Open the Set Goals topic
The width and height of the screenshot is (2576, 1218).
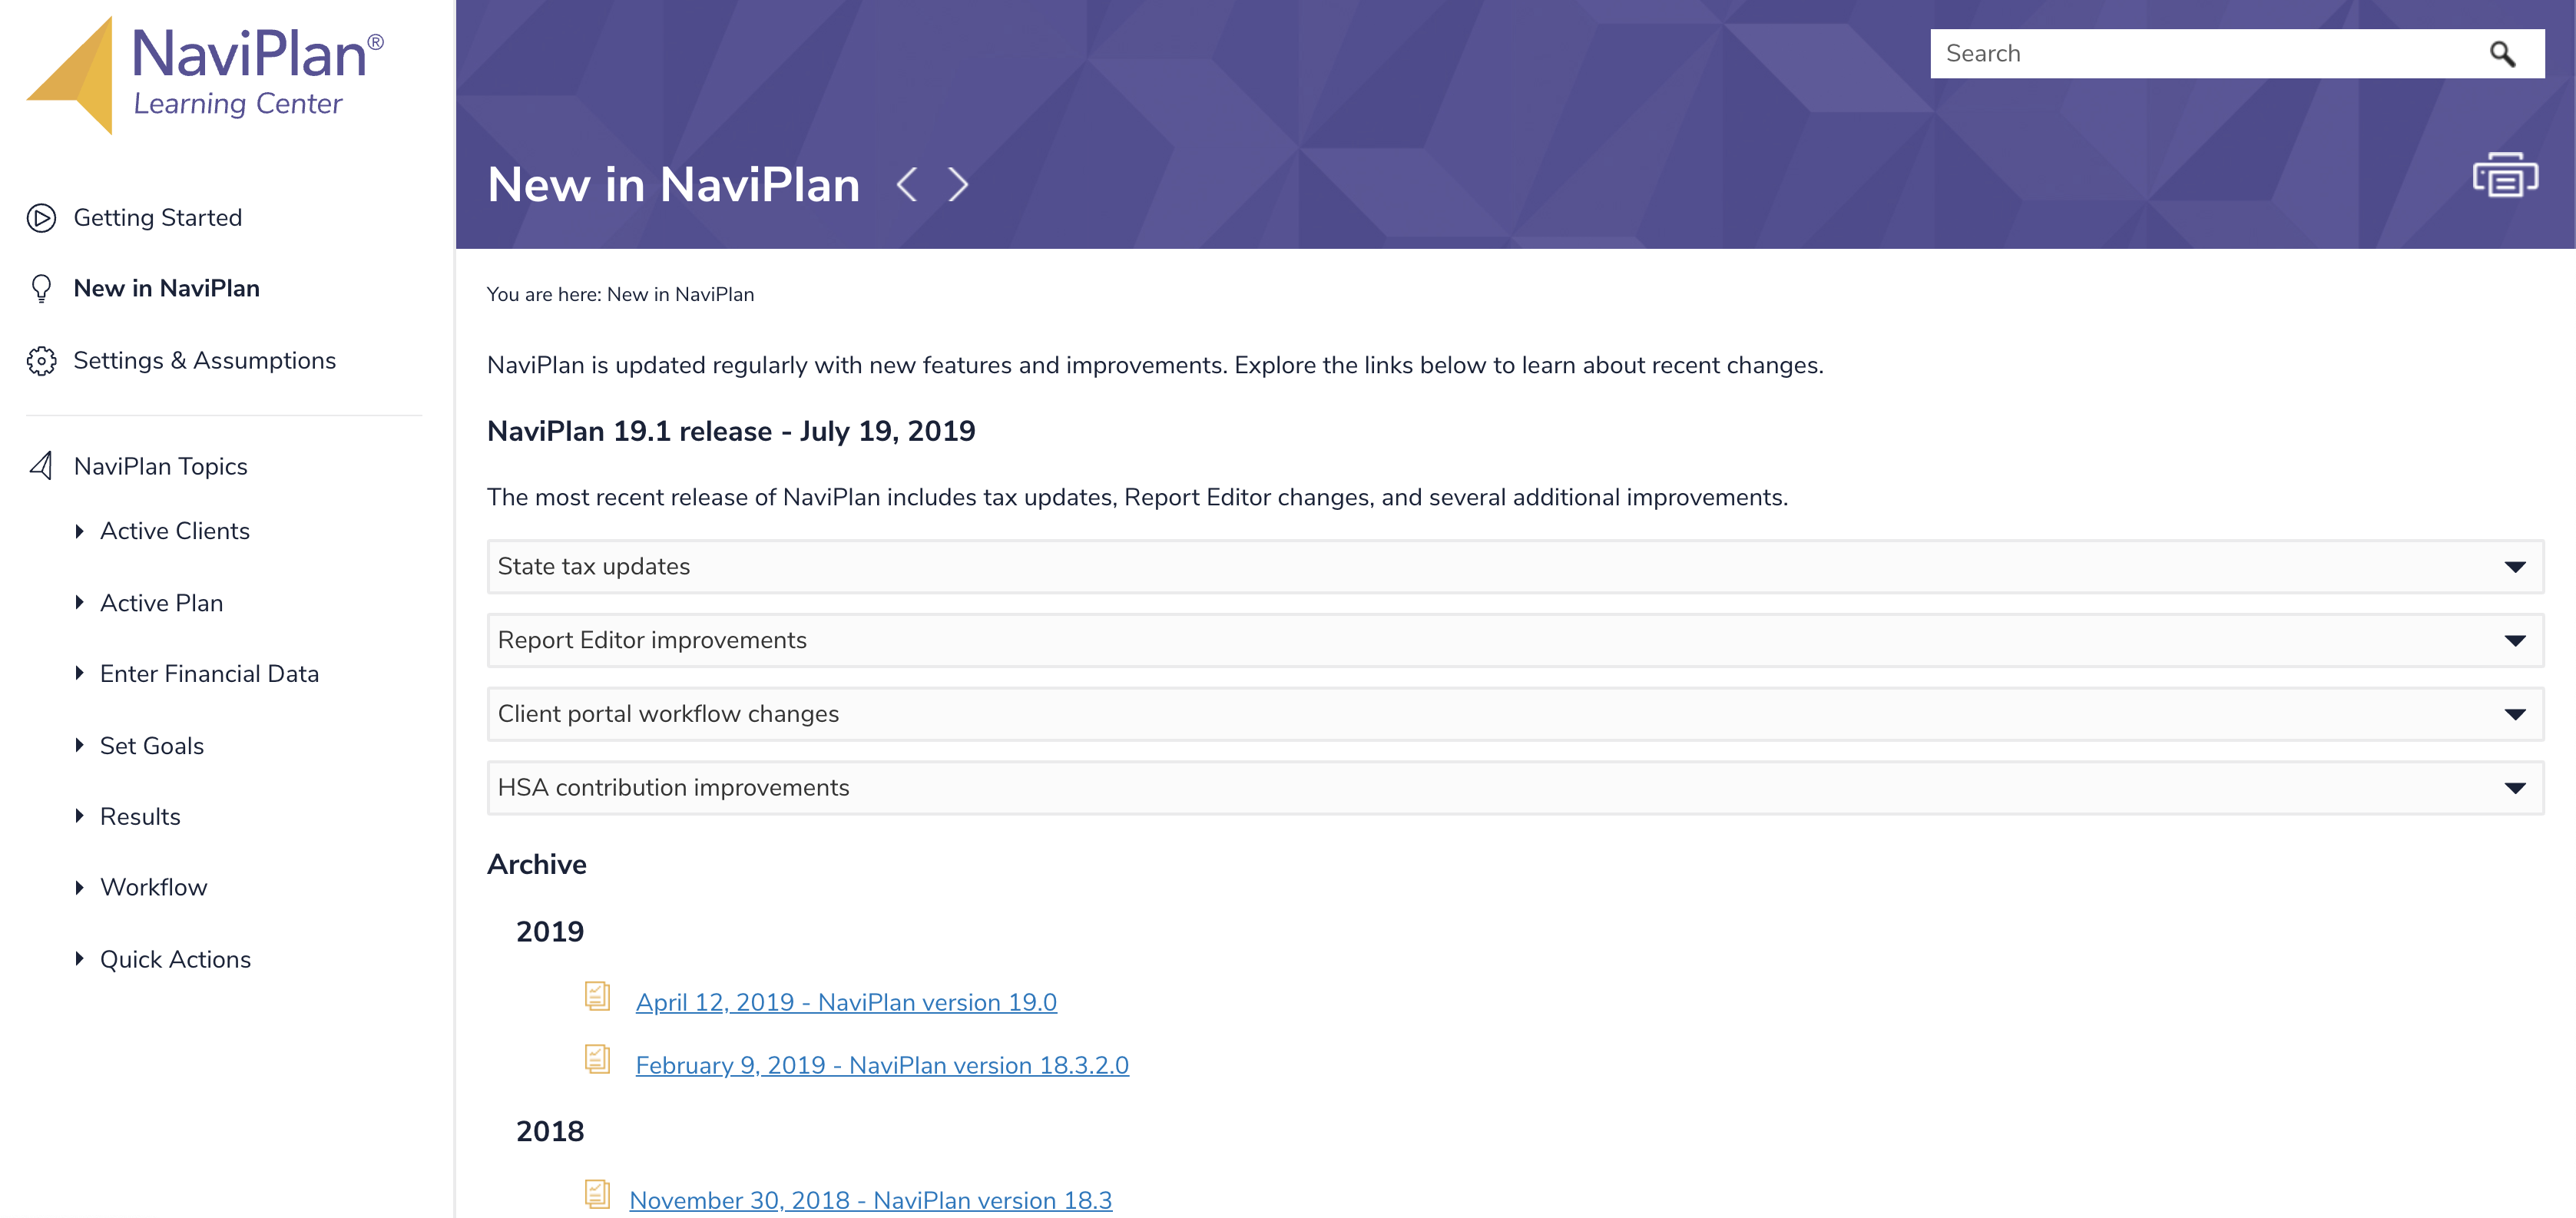pyautogui.click(x=152, y=746)
